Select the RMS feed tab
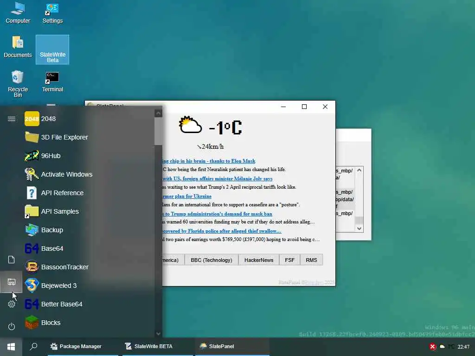The image size is (475, 356). pos(311,260)
